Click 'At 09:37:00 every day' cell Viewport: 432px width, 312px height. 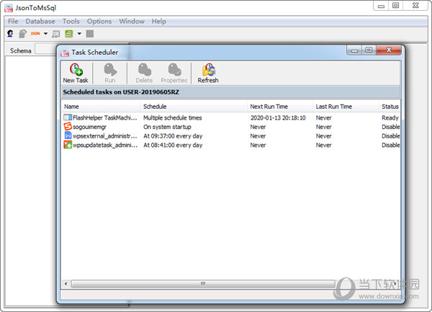(x=173, y=136)
